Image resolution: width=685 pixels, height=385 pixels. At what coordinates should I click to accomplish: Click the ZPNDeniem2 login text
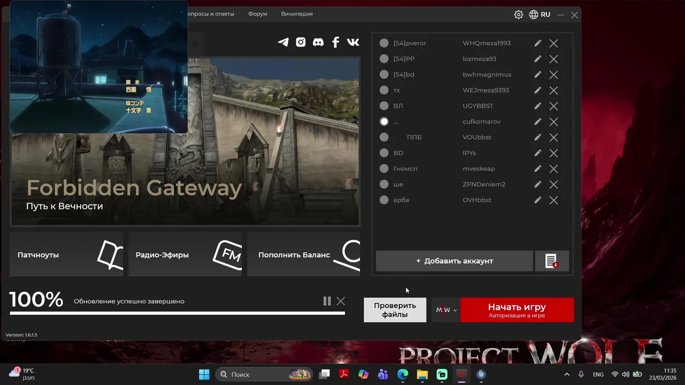click(x=484, y=184)
